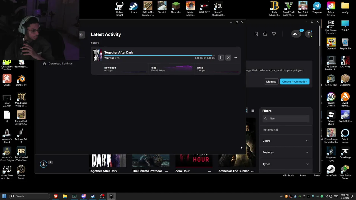Open Brave browser from taskbar
Viewport: 356px width, 200px height.
(x=56, y=196)
